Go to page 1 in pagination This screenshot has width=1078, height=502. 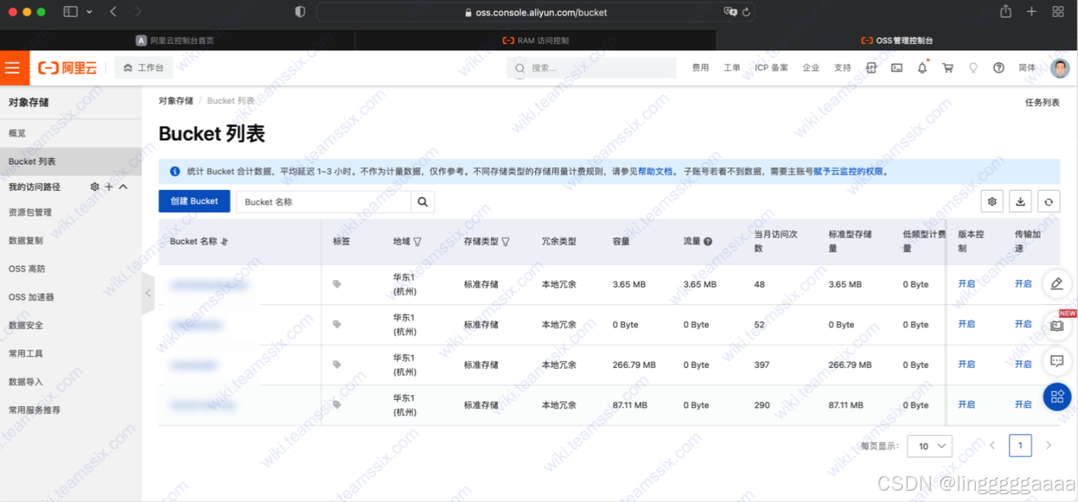point(1020,446)
